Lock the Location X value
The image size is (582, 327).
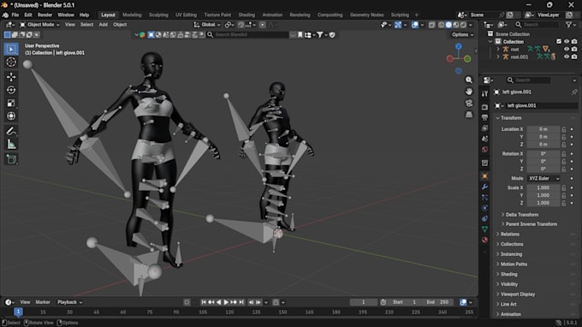(x=564, y=129)
